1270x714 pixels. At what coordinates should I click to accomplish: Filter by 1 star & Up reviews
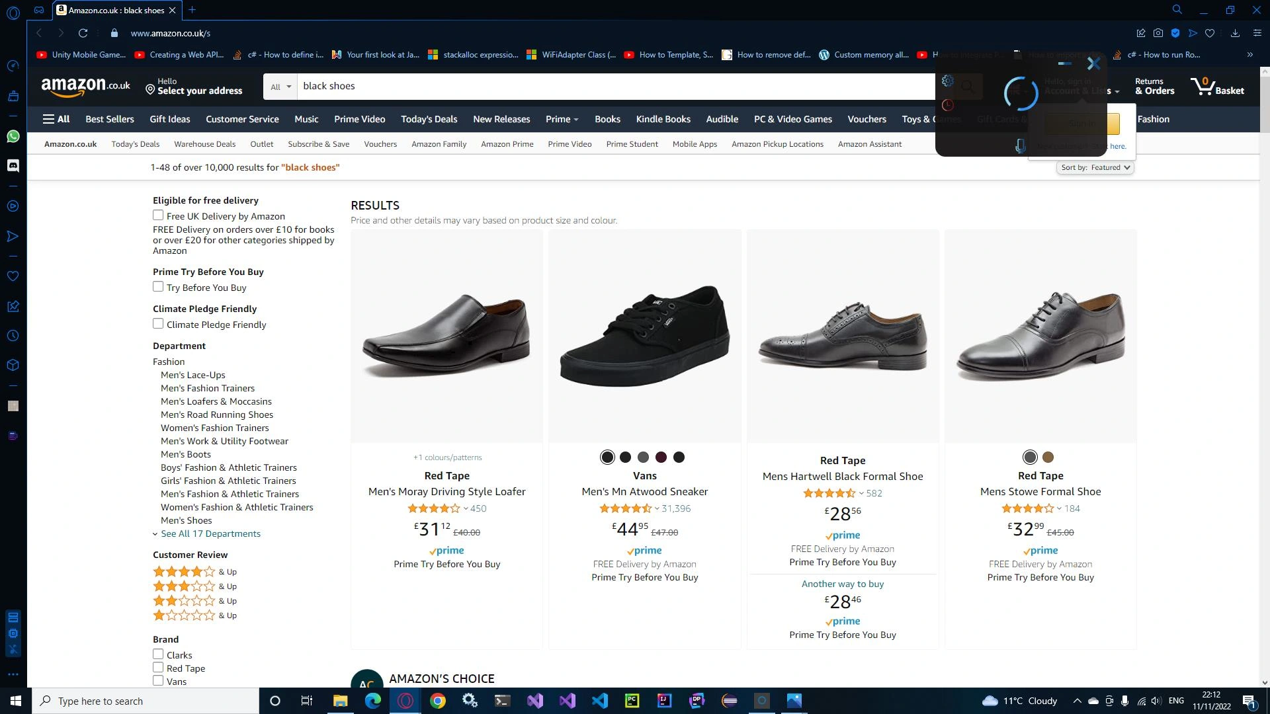click(x=194, y=615)
